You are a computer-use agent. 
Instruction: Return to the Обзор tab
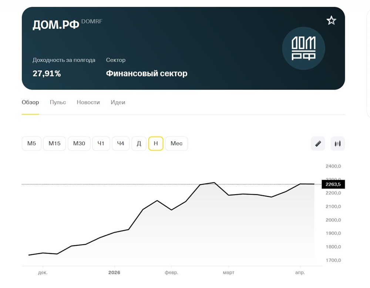pyautogui.click(x=30, y=102)
